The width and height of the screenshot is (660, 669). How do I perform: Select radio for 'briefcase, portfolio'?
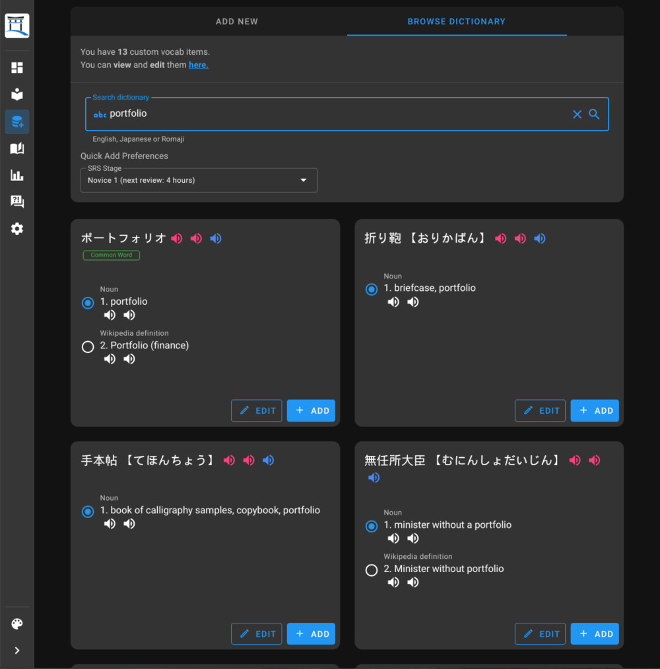pyautogui.click(x=372, y=289)
